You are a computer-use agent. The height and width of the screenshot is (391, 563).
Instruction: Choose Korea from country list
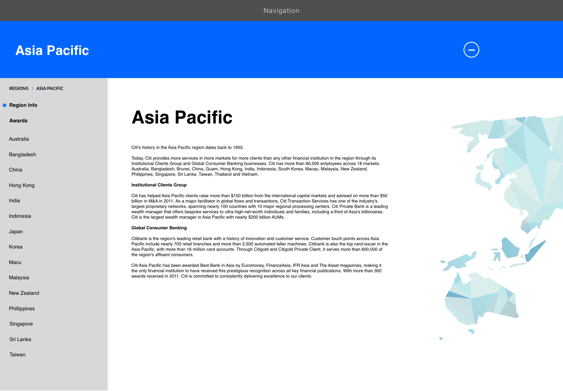(16, 247)
